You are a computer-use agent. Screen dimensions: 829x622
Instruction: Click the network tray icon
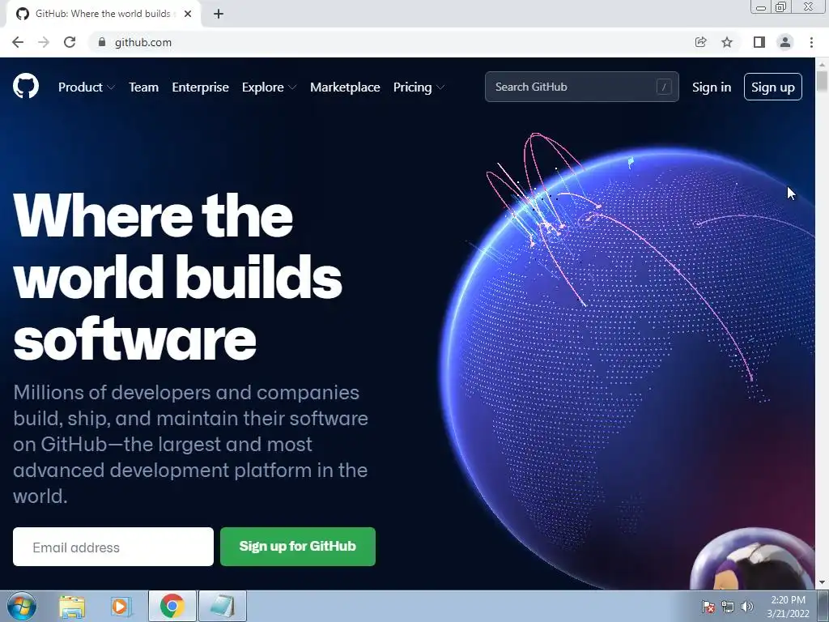pos(728,607)
